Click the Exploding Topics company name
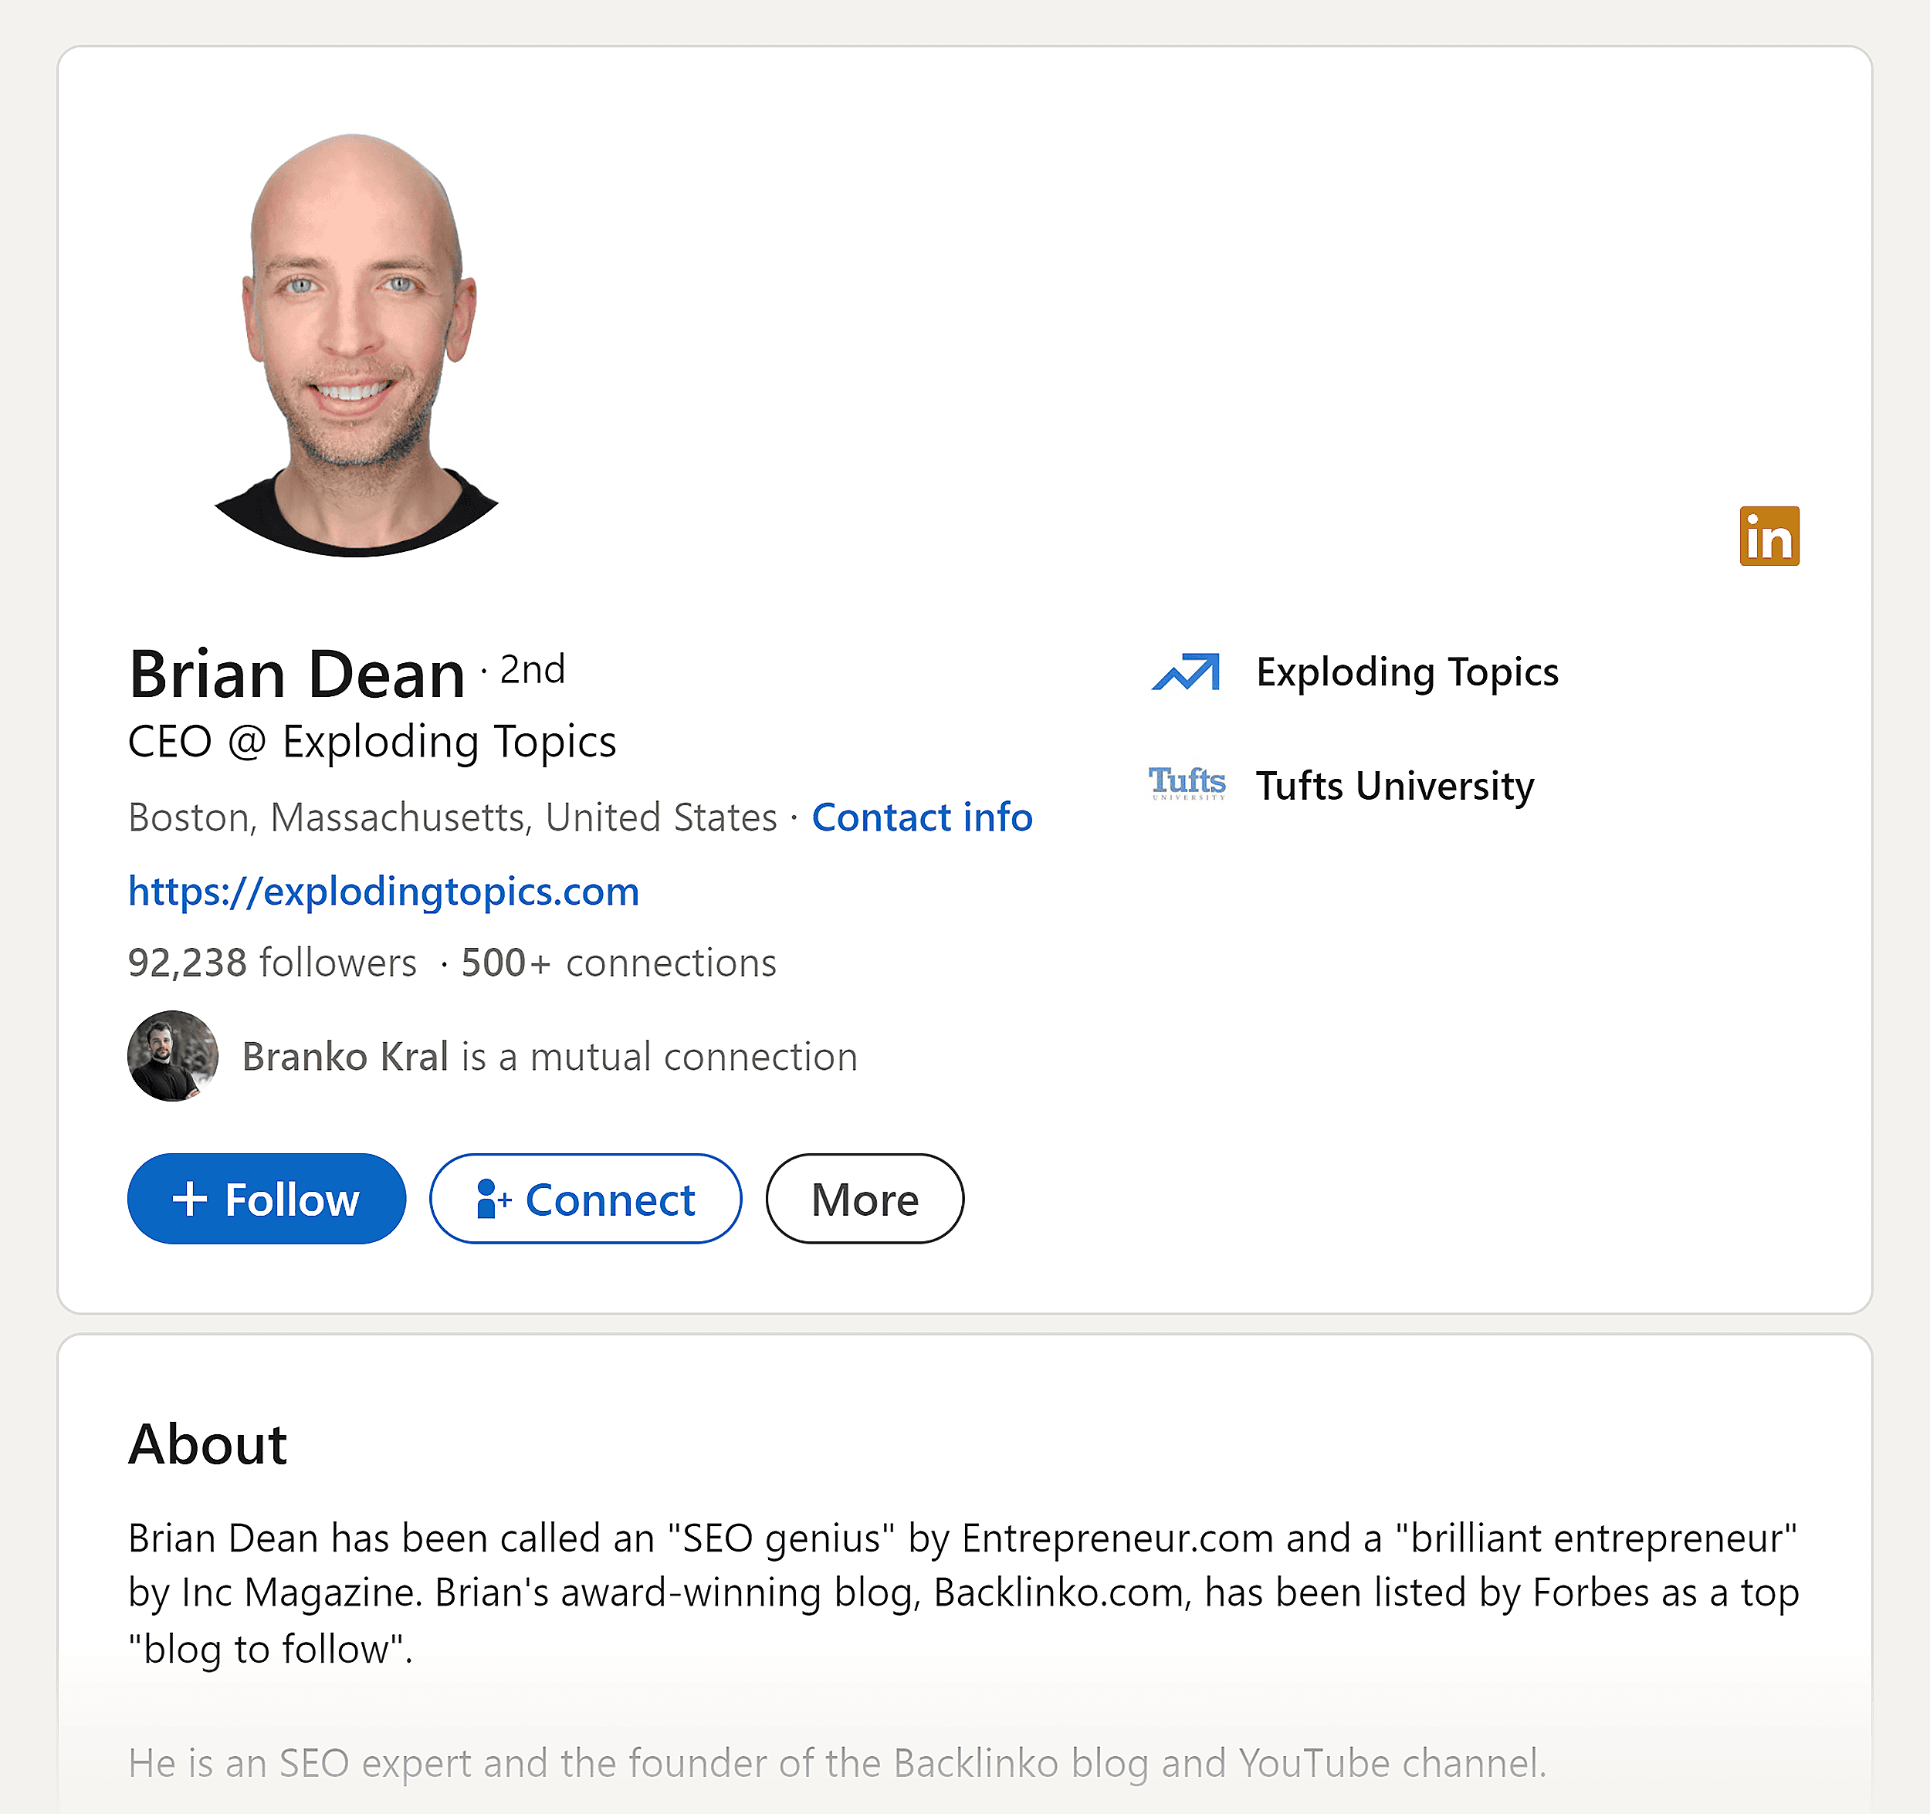1930x1814 pixels. (x=1407, y=672)
